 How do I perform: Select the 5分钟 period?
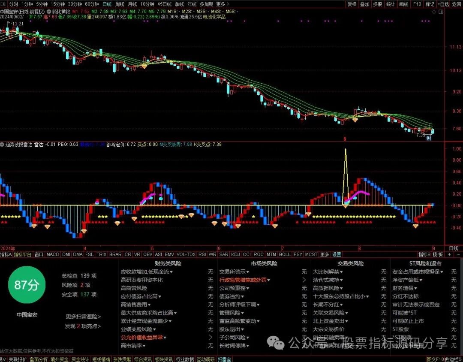(x=42, y=4)
